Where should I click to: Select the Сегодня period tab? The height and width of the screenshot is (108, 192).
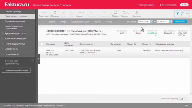[x=51, y=22]
